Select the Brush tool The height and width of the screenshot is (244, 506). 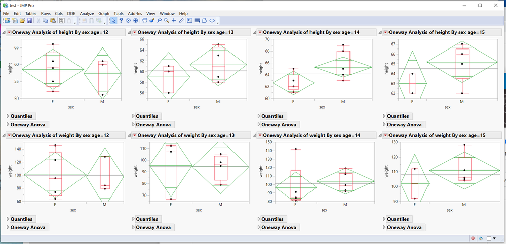click(x=152, y=21)
